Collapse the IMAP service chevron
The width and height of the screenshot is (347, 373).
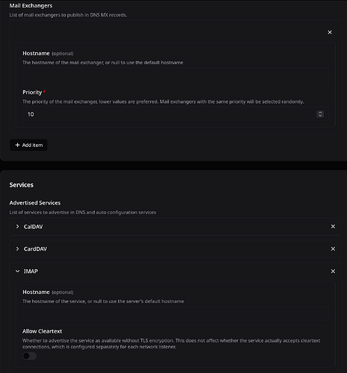(x=17, y=272)
